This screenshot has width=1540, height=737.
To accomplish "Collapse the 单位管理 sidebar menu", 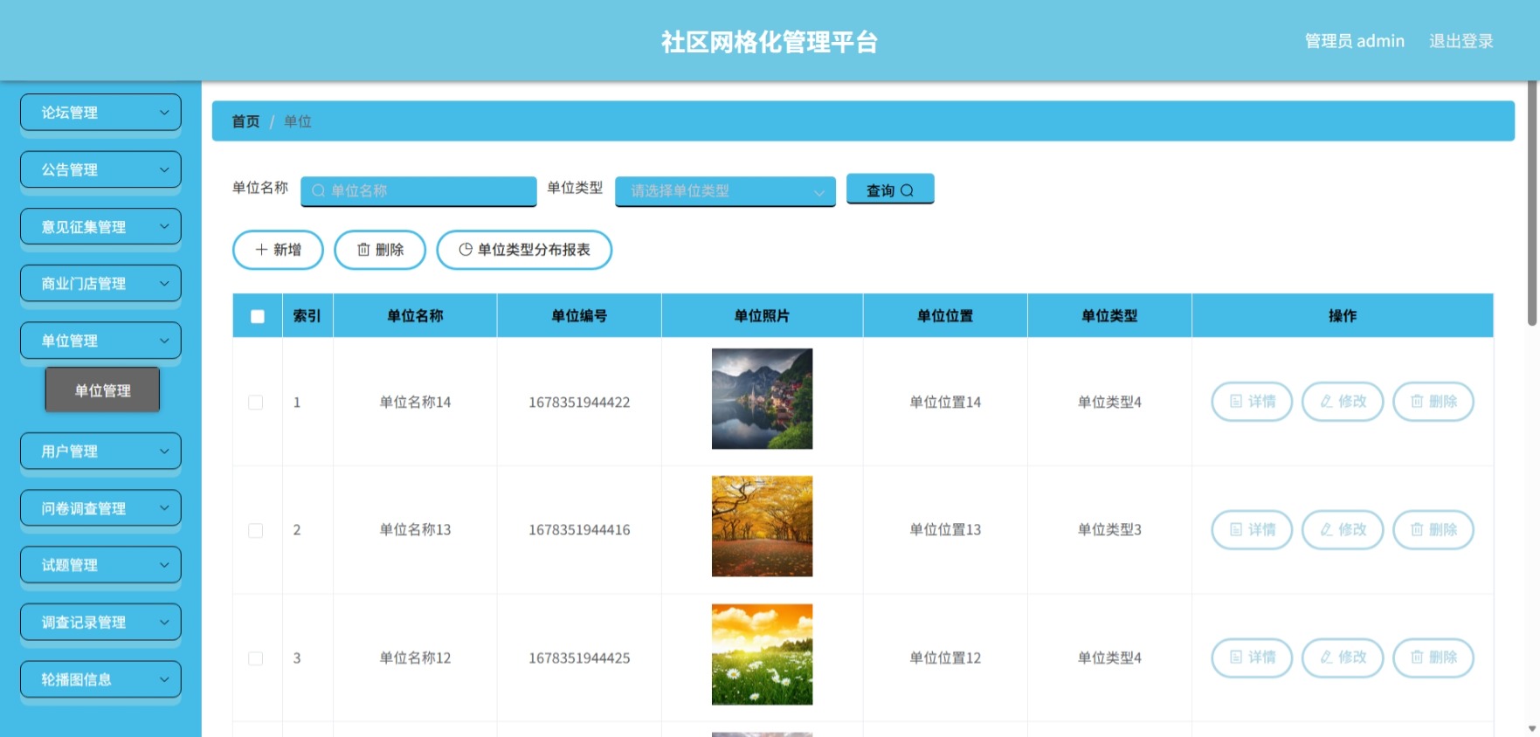I will [100, 341].
